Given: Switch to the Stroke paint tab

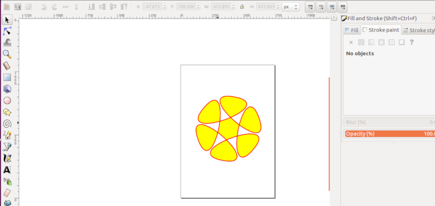Looking at the screenshot, I should point(381,30).
